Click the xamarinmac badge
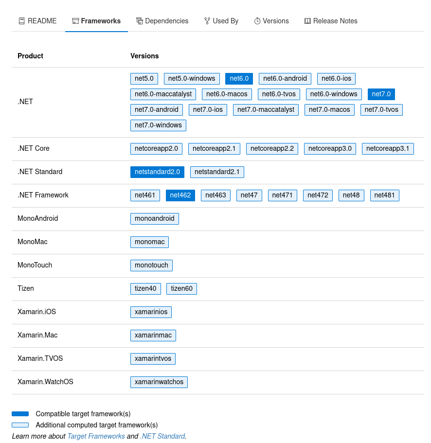 pyautogui.click(x=153, y=336)
